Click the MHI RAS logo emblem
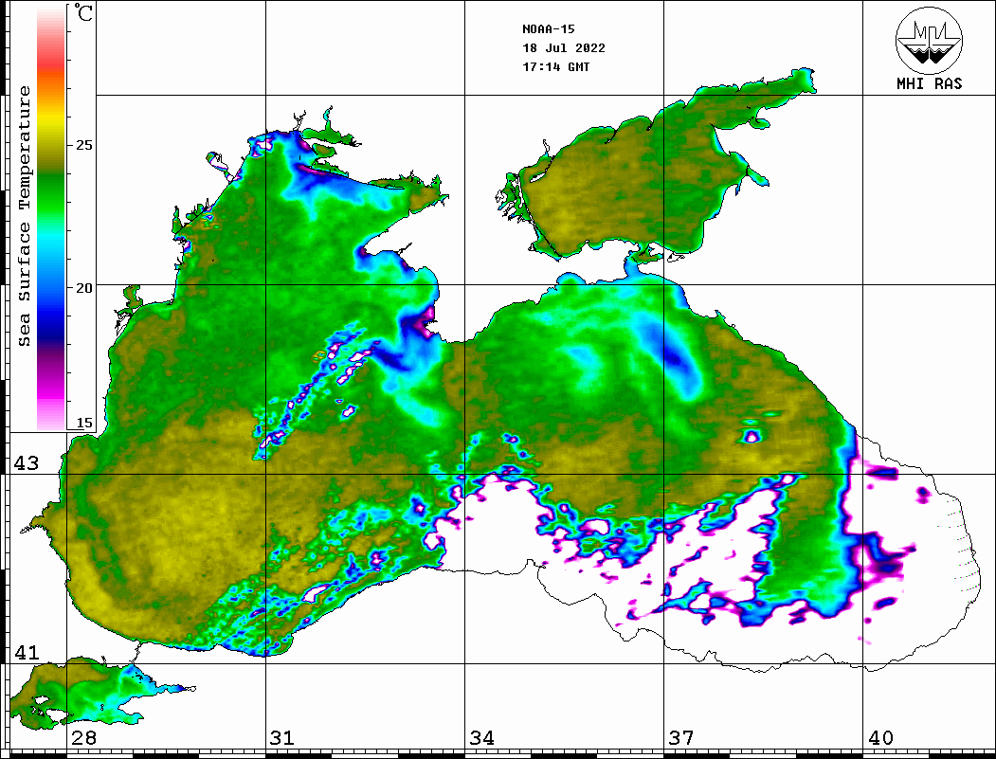The width and height of the screenshot is (996, 759). (x=929, y=40)
